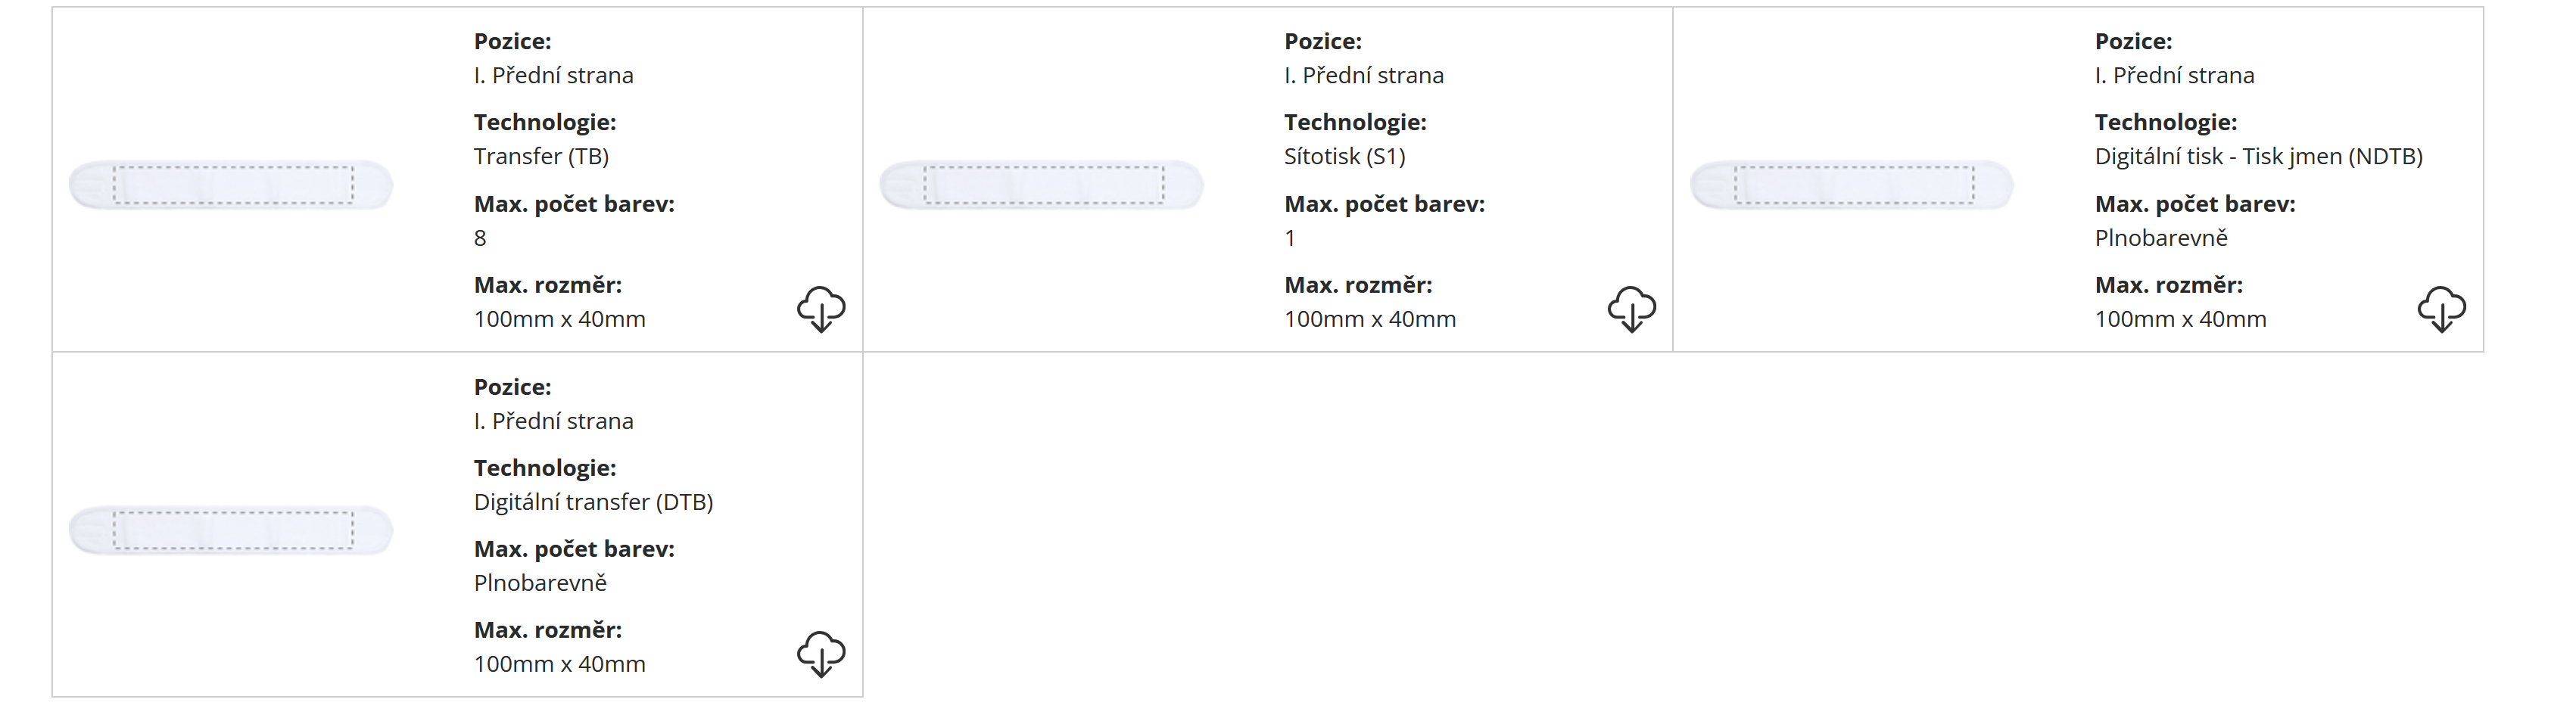
Task: Click the "100mm x 40mm" size for Sítotisk
Action: (1369, 319)
